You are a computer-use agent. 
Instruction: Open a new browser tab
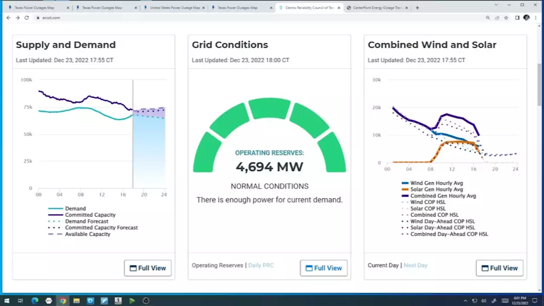point(417,8)
